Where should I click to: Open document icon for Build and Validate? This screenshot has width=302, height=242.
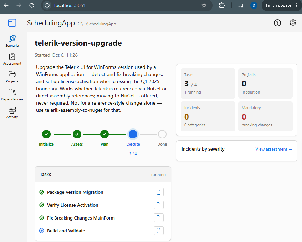pyautogui.click(x=159, y=231)
